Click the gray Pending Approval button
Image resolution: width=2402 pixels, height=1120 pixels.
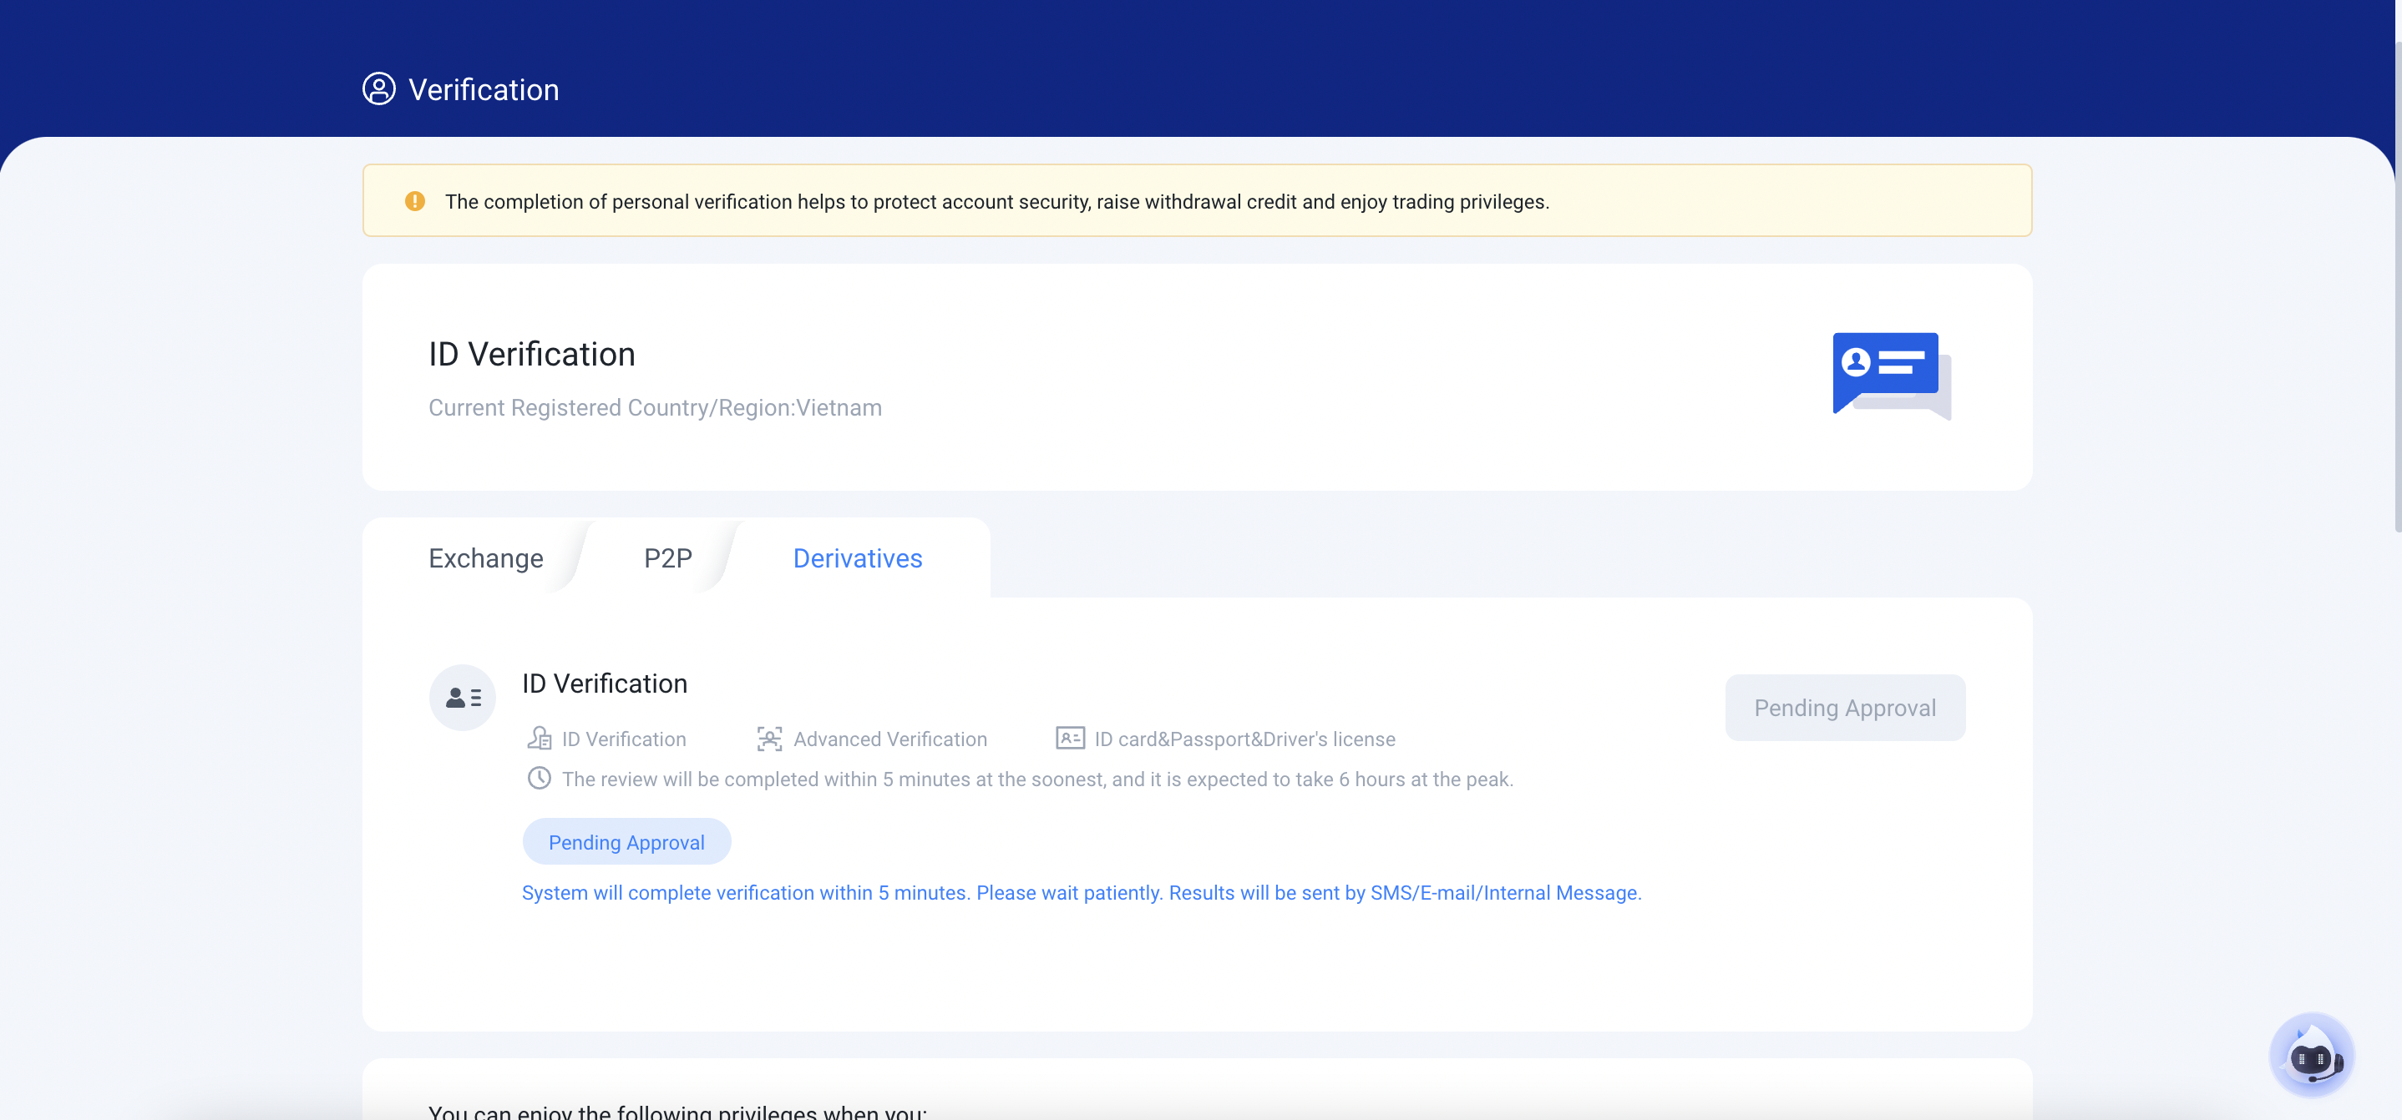pyautogui.click(x=1844, y=709)
